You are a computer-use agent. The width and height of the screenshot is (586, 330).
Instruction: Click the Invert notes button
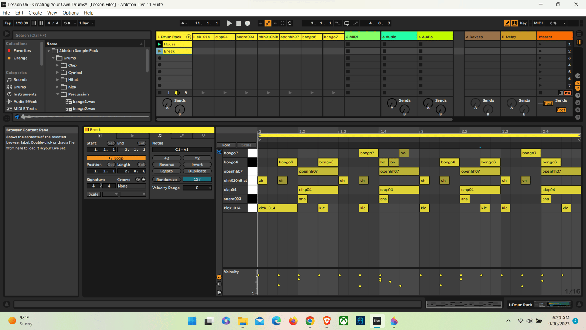(197, 165)
